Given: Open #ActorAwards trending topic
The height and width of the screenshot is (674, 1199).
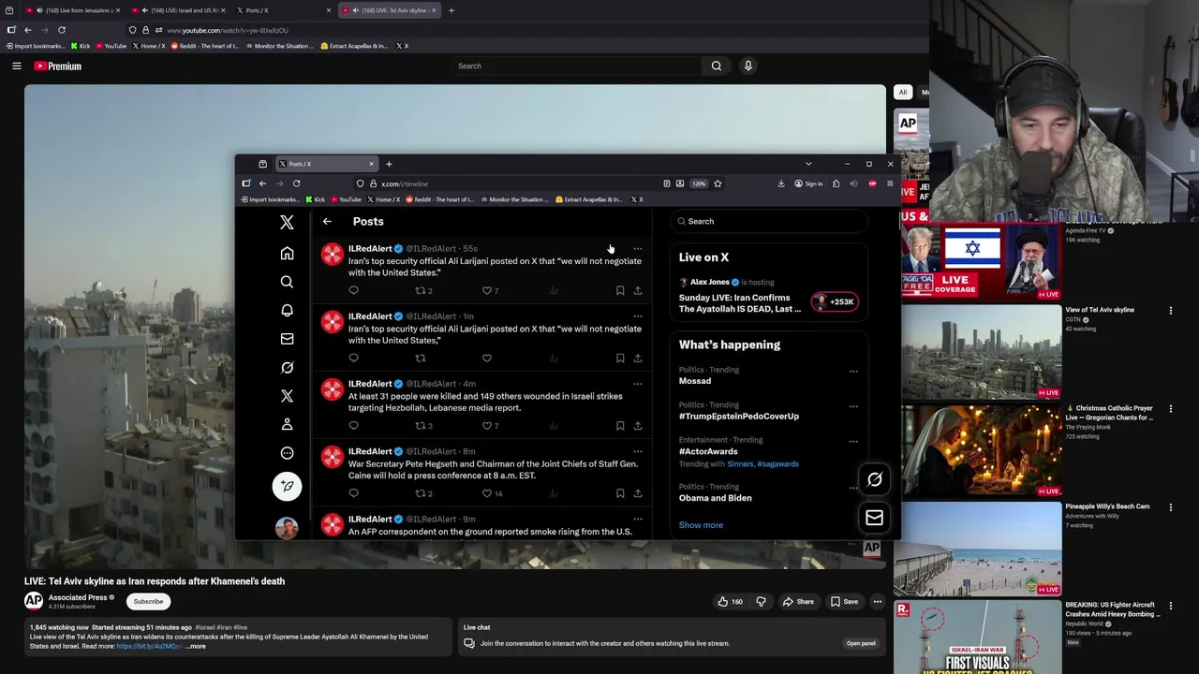Looking at the screenshot, I should click(708, 451).
